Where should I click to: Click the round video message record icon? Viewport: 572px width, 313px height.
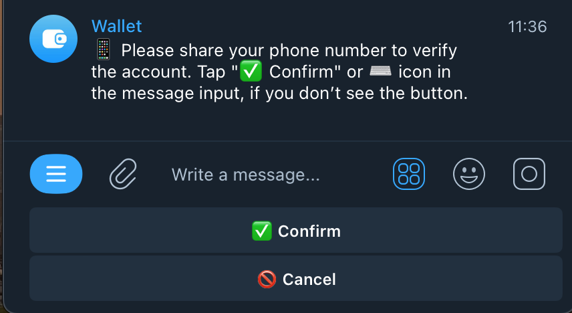click(x=529, y=174)
